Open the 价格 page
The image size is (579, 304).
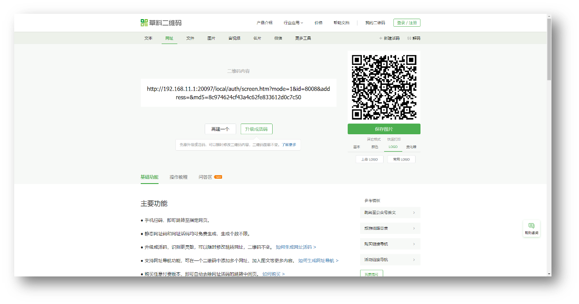(318, 23)
